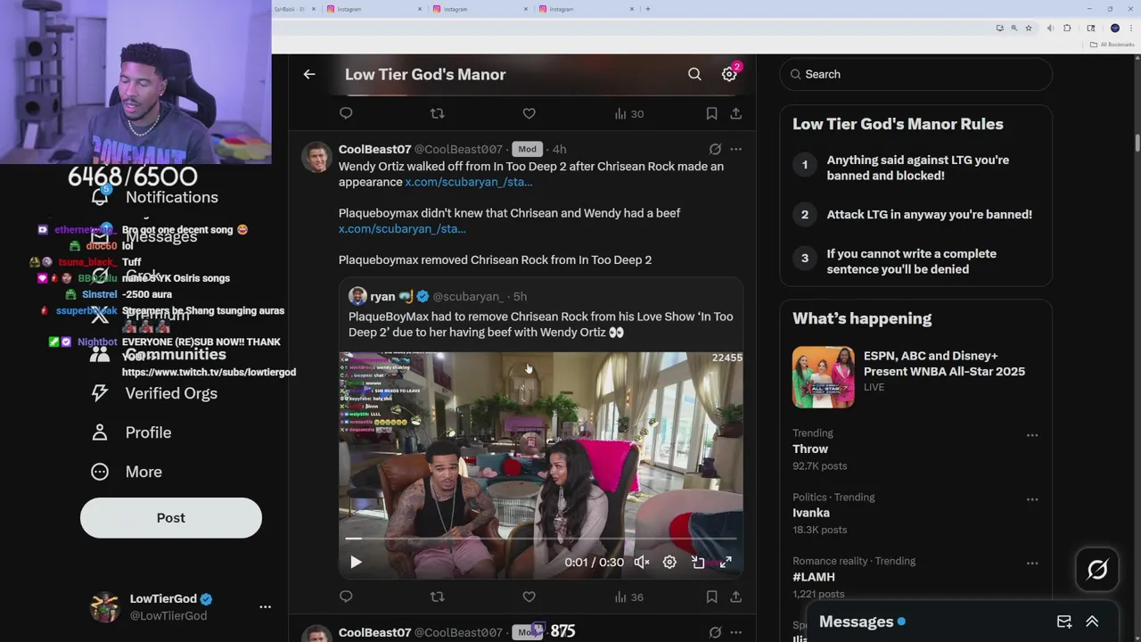Open Communities in the sidebar
The width and height of the screenshot is (1141, 642).
click(160, 354)
